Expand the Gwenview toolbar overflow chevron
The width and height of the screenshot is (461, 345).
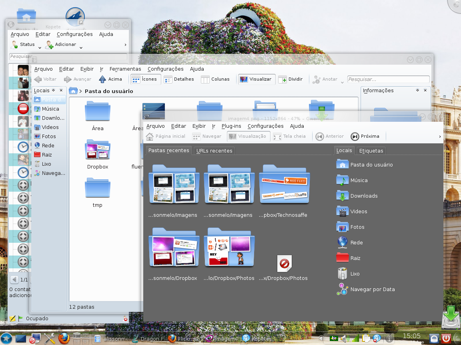(440, 137)
